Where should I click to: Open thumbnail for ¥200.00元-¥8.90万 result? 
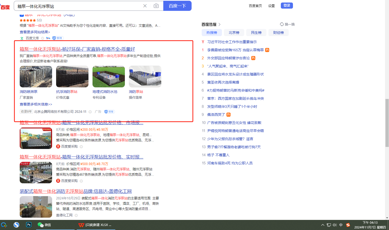click(x=36, y=138)
